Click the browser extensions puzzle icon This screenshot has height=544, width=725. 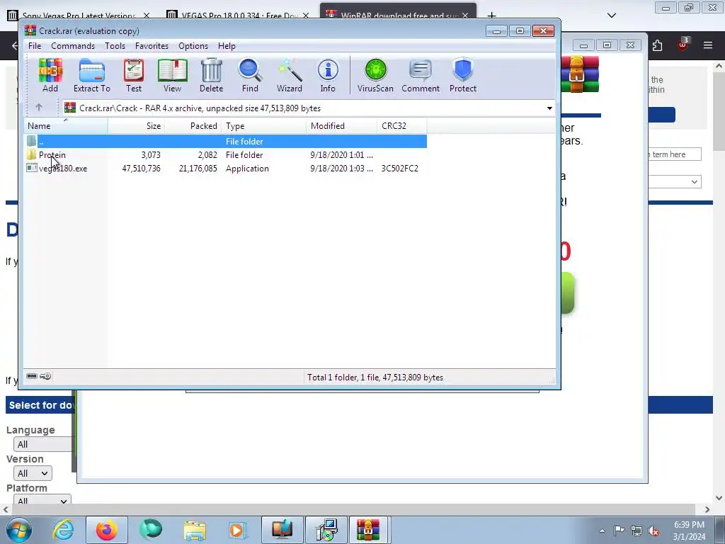[657, 45]
